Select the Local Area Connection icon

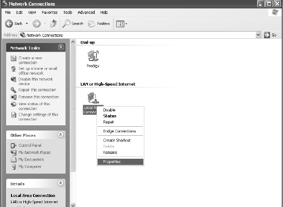(93, 98)
